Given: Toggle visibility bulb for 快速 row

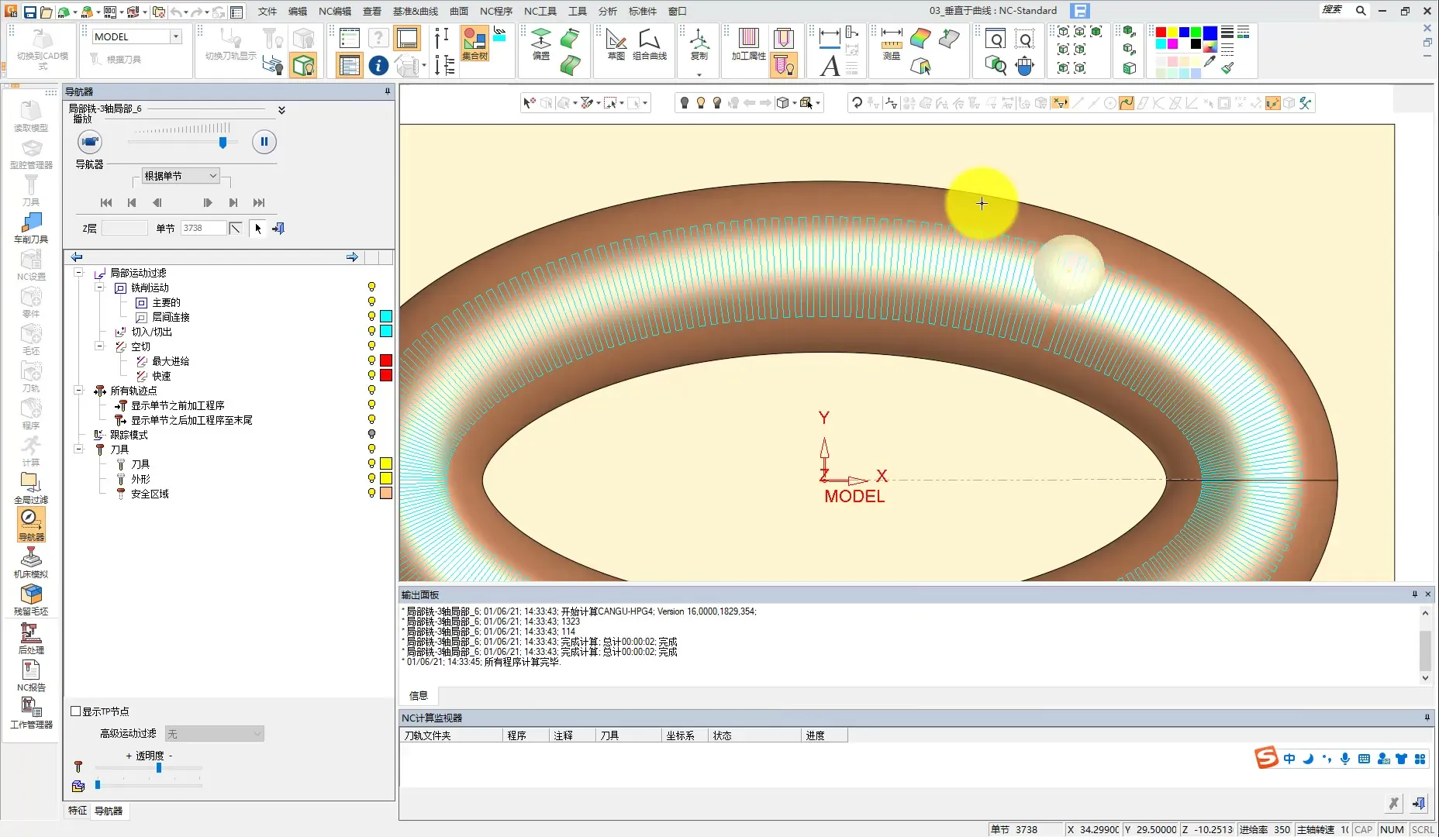Looking at the screenshot, I should click(371, 376).
